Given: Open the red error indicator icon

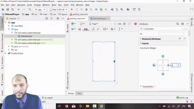Looking at the screenshot, I should (135, 24).
